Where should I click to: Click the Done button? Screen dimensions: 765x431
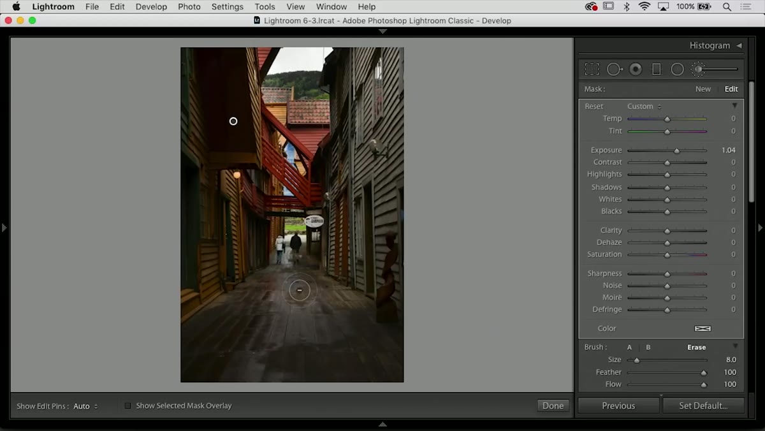[553, 405]
